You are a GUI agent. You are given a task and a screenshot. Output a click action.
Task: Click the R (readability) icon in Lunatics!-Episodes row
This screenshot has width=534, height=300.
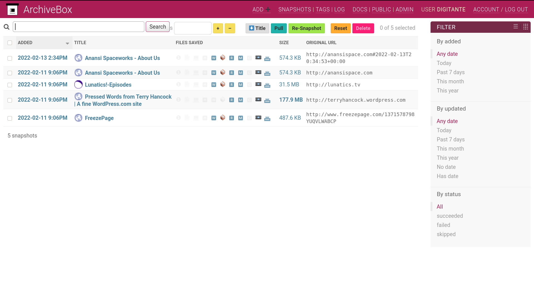coord(231,85)
